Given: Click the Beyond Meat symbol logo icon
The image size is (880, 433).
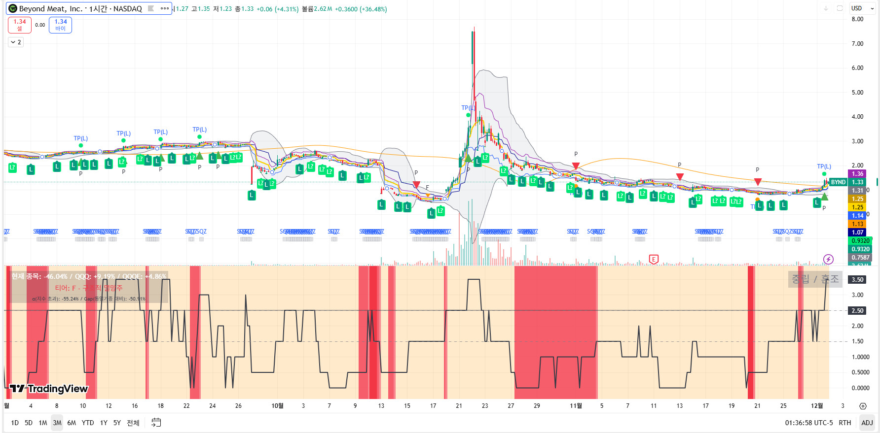Looking at the screenshot, I should coord(13,8).
